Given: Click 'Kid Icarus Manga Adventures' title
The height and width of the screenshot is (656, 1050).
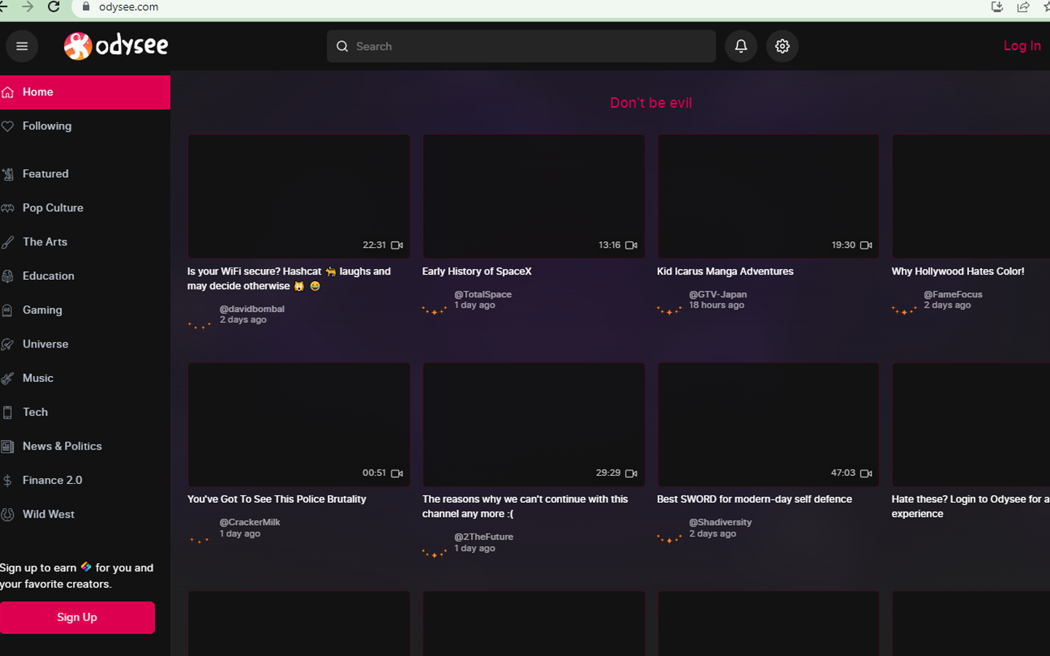Looking at the screenshot, I should (725, 271).
